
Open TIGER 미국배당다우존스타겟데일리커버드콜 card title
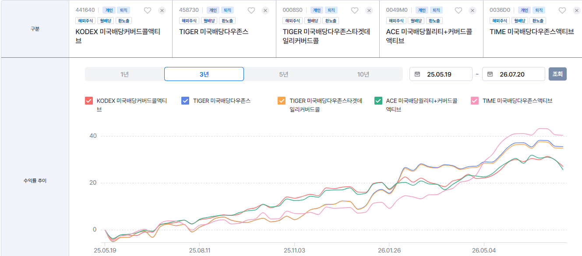pyautogui.click(x=327, y=36)
